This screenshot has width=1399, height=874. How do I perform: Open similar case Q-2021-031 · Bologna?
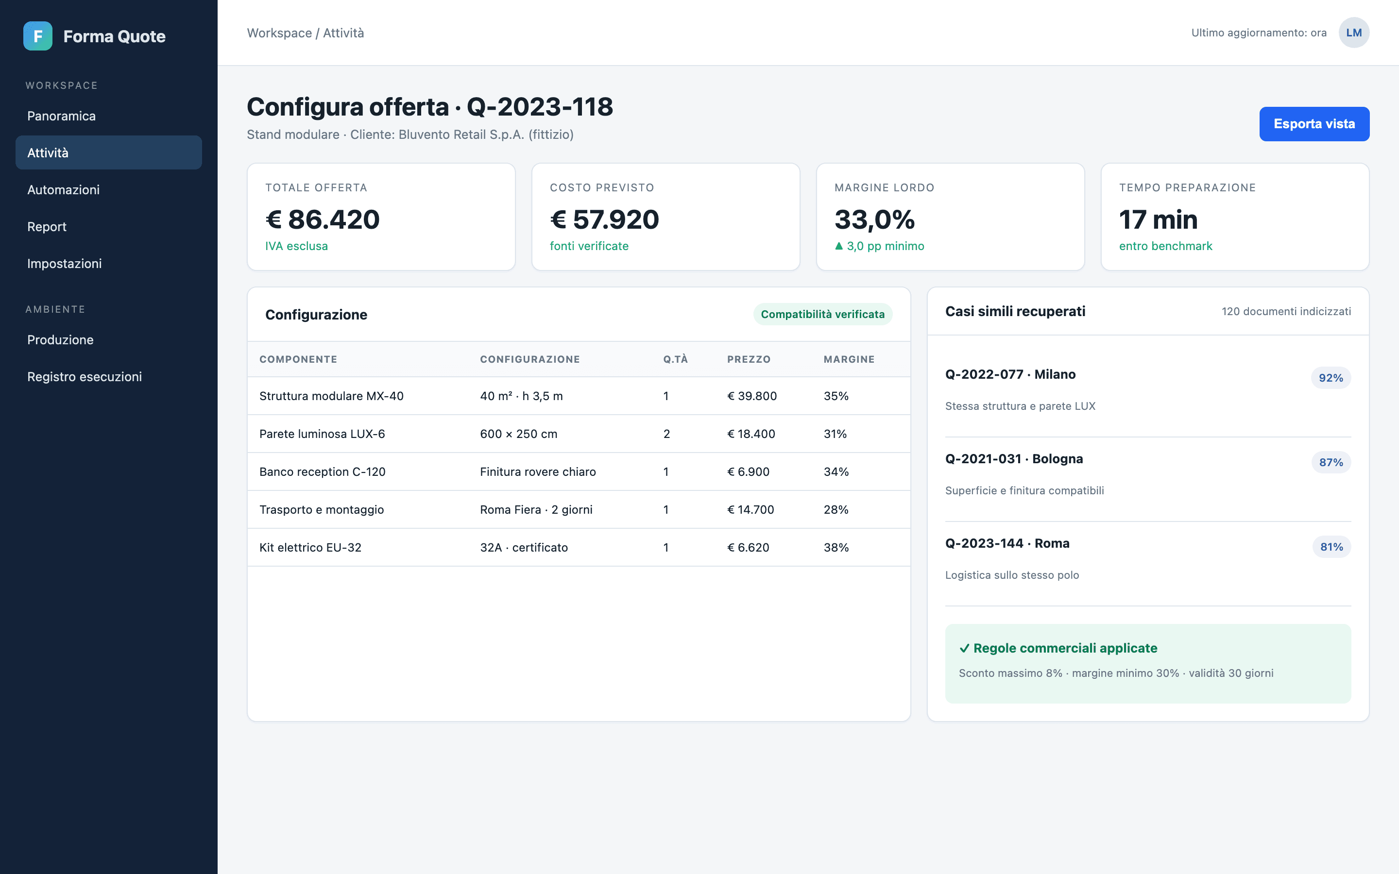(1014, 458)
